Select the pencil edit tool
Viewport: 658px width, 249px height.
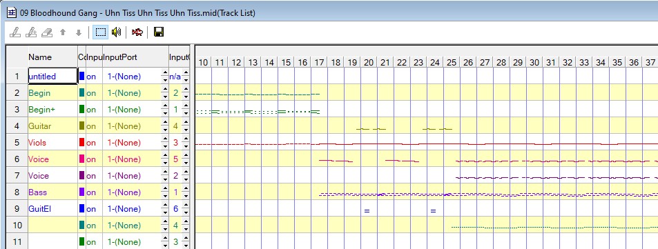[14, 32]
